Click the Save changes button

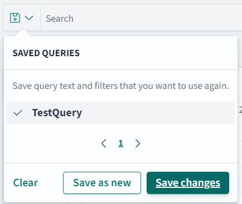pos(188,183)
